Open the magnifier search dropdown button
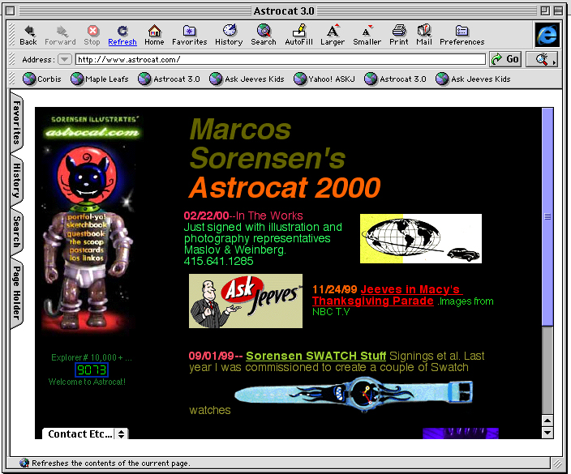 tap(542, 59)
